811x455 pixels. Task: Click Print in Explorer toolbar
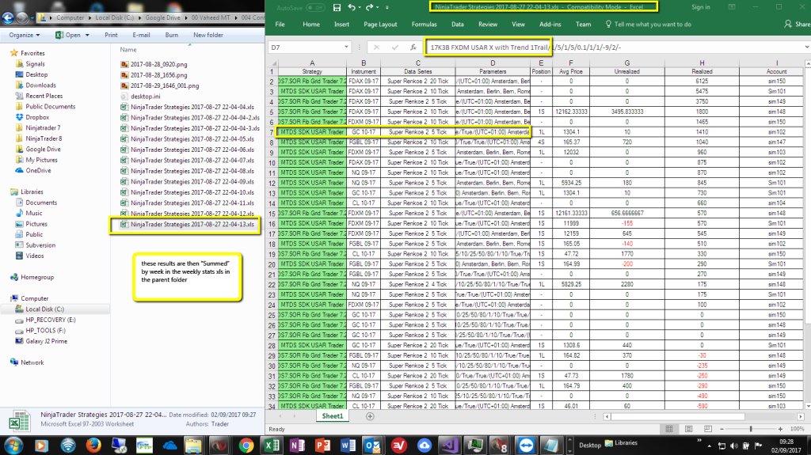click(x=111, y=35)
